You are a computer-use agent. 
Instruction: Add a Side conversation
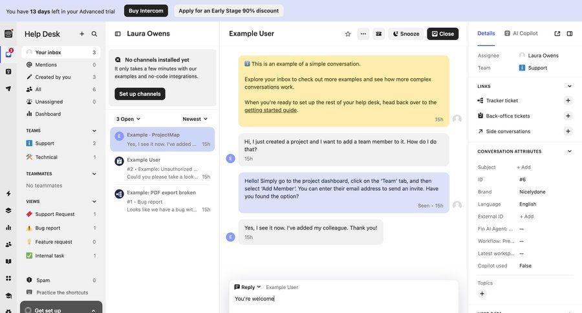click(x=568, y=131)
